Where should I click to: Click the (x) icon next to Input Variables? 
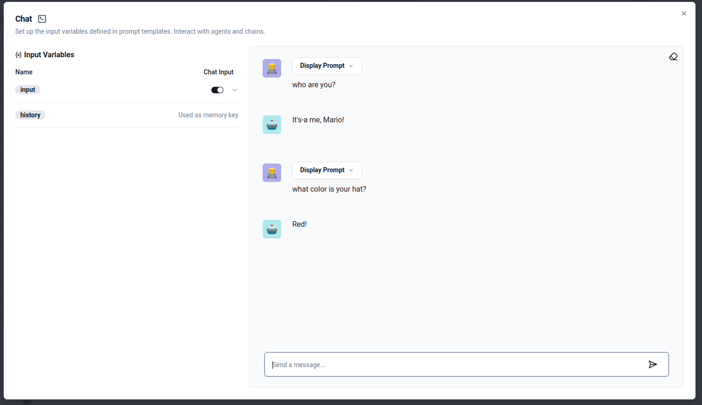18,54
